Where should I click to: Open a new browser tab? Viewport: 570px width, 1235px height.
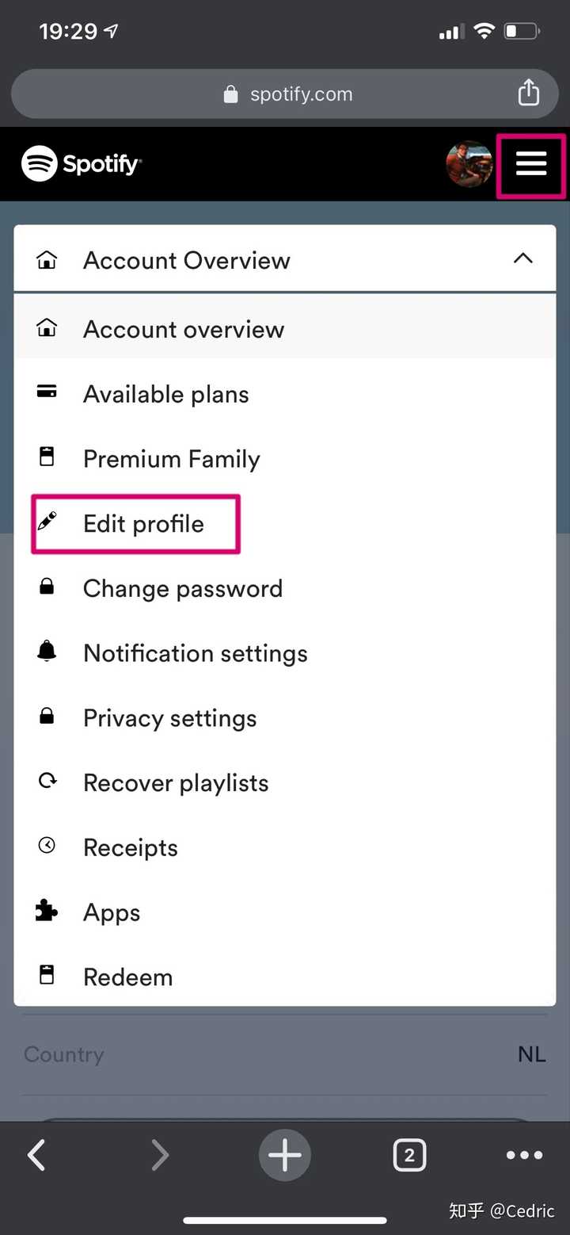[285, 1156]
